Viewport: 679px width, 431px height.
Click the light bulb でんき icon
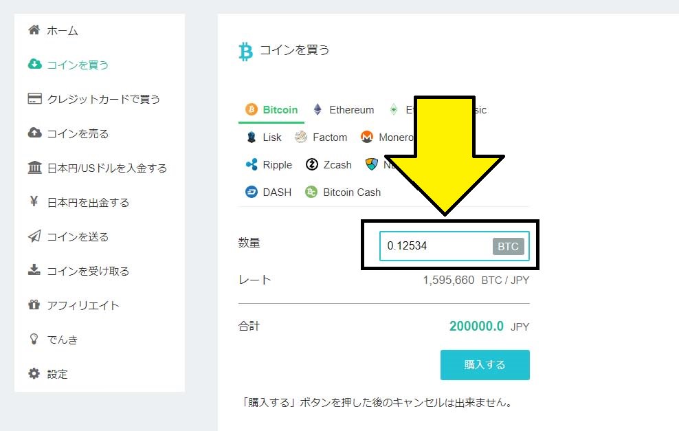[34, 340]
